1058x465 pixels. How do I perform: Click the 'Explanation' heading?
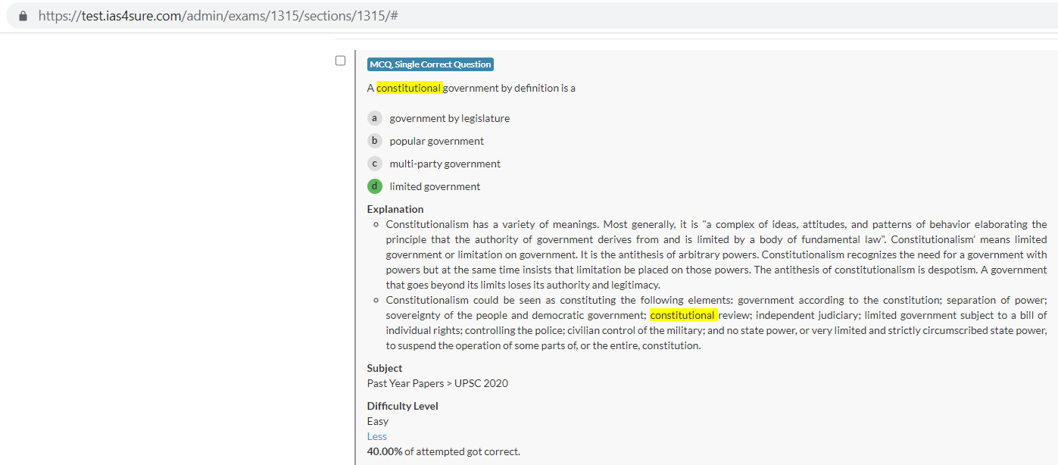click(x=395, y=209)
